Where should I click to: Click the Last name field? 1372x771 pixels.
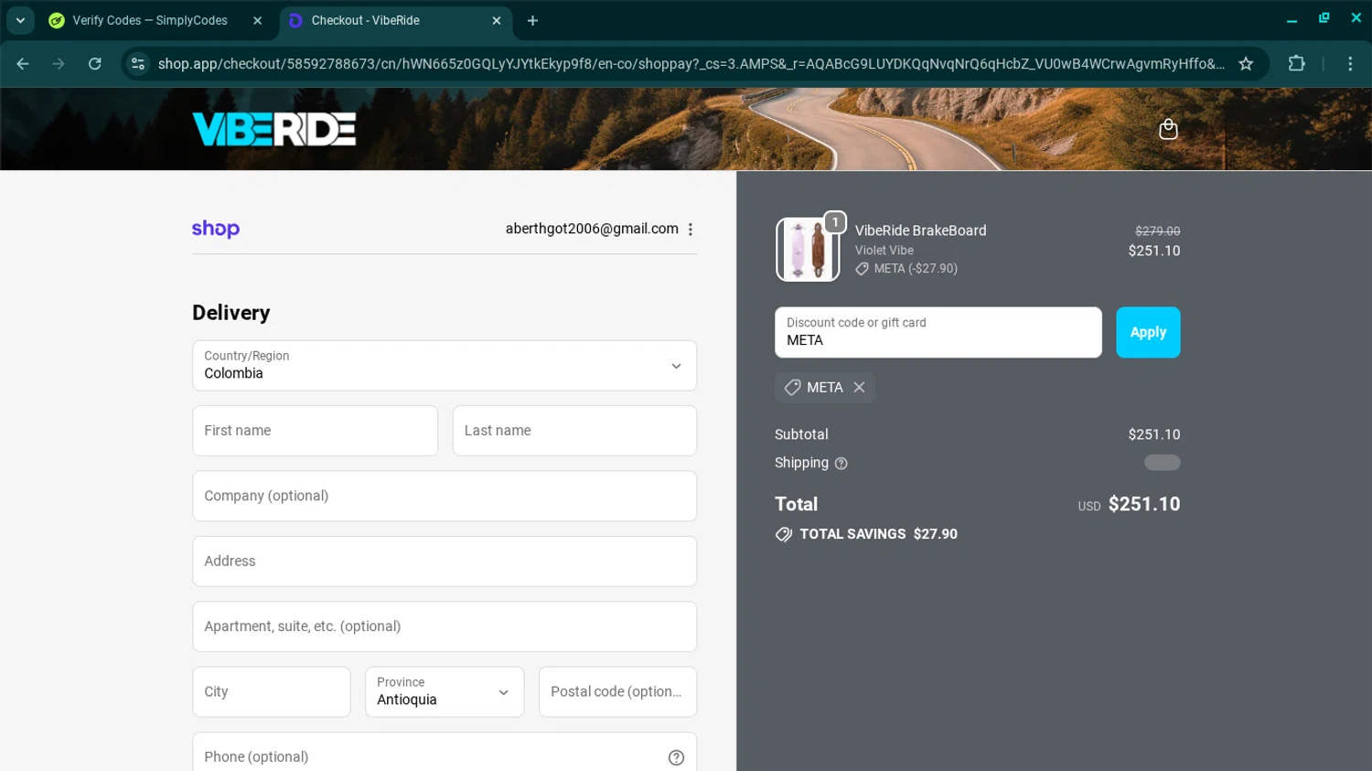(x=574, y=431)
